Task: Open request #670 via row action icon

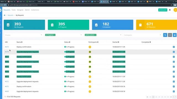Action: 174,87
